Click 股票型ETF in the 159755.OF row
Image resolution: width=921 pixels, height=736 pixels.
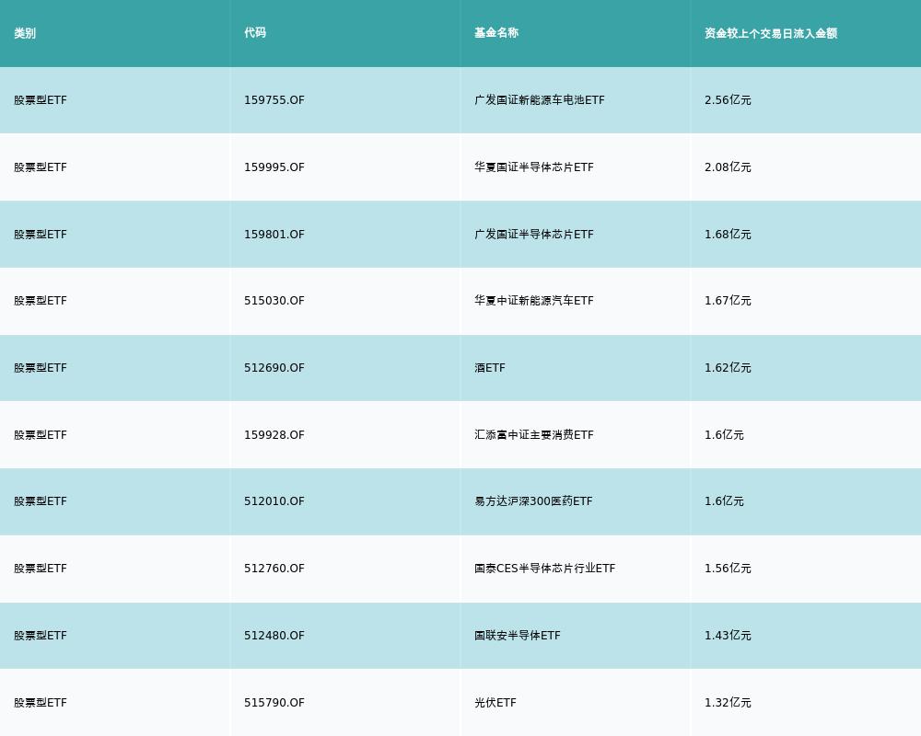(x=41, y=100)
